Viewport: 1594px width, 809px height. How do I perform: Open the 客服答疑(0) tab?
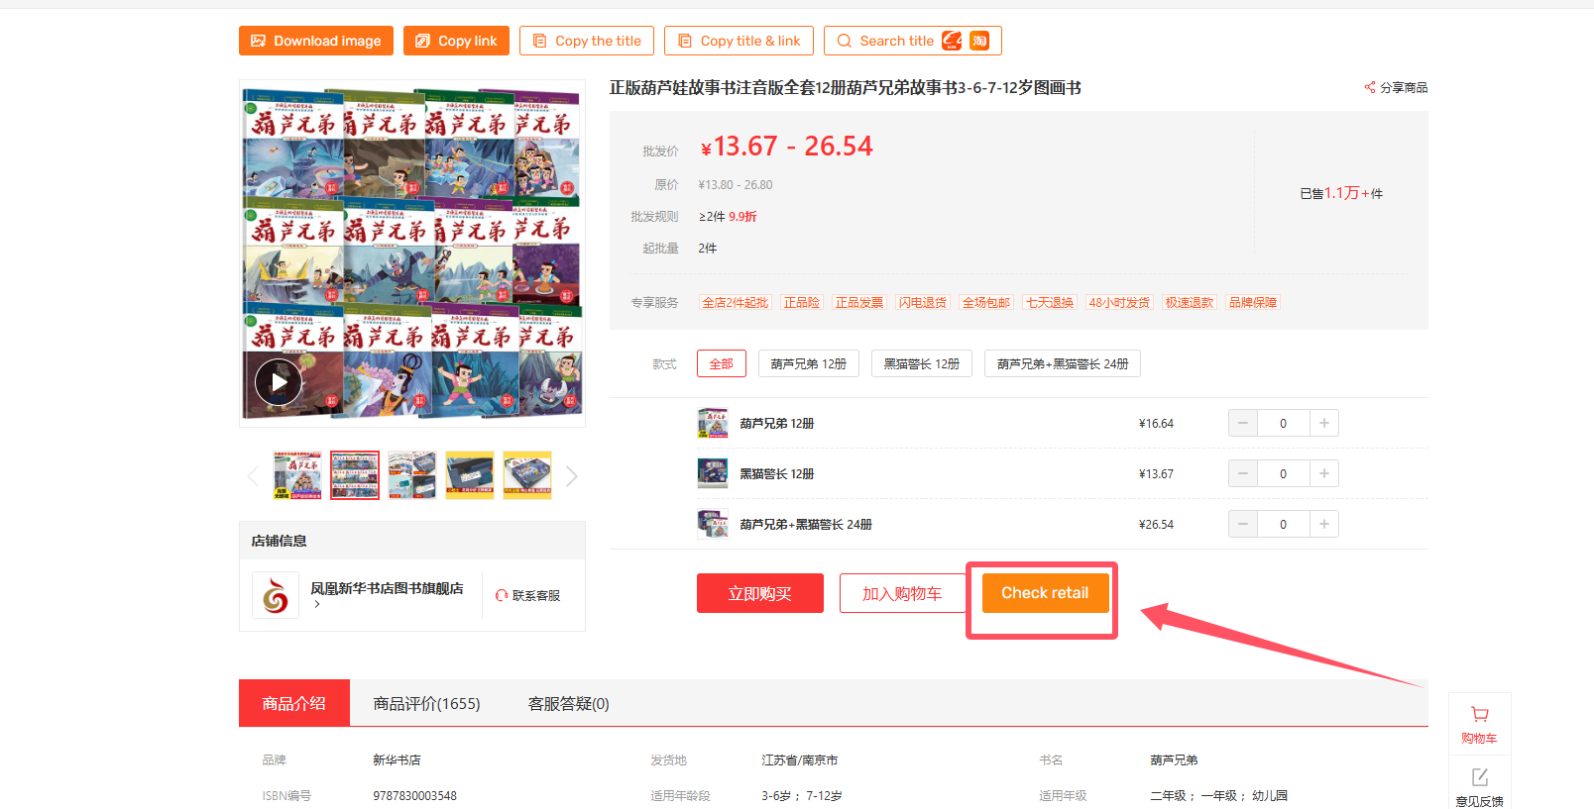coord(568,703)
